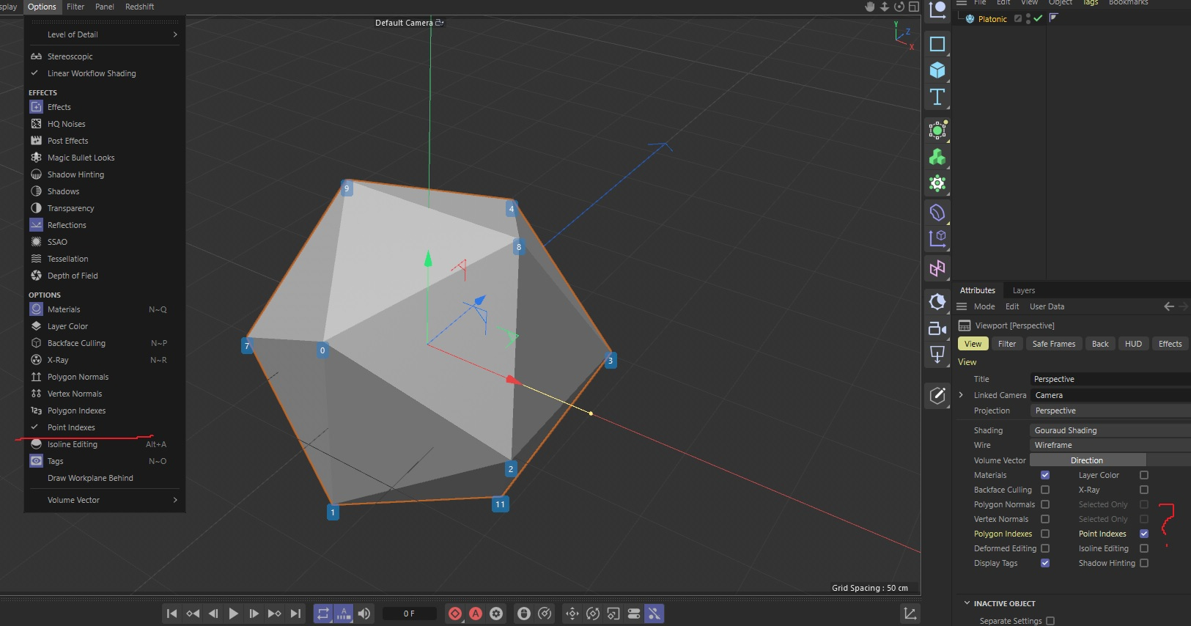Enable the Polygon Indexes checkbox
The width and height of the screenshot is (1191, 626).
pyautogui.click(x=1045, y=534)
